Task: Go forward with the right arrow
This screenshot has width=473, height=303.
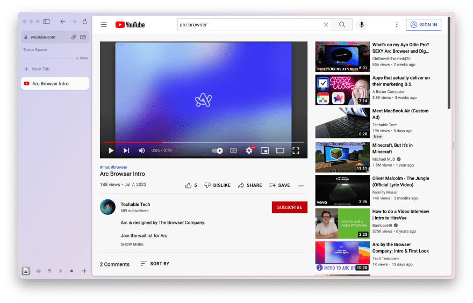Action: pyautogui.click(x=74, y=21)
